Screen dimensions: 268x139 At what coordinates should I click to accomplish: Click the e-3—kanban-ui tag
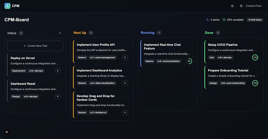pos(98,112)
